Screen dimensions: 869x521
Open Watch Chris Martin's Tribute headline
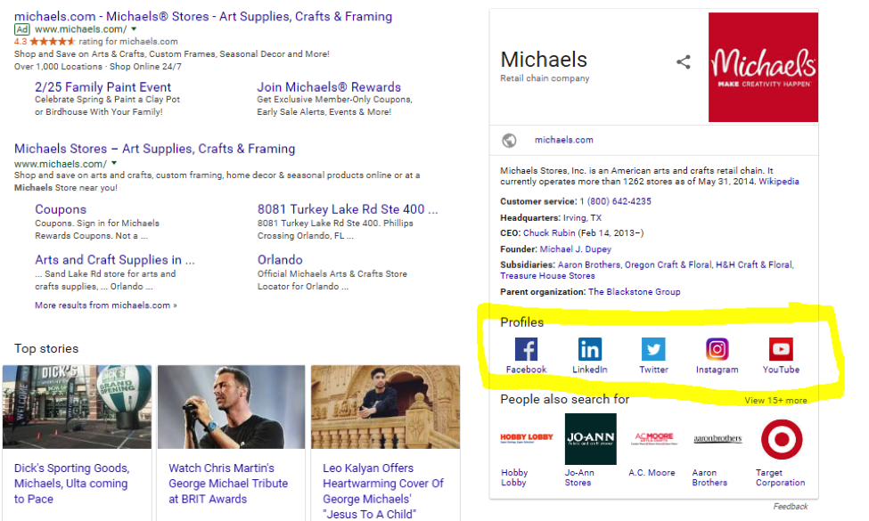(x=228, y=484)
